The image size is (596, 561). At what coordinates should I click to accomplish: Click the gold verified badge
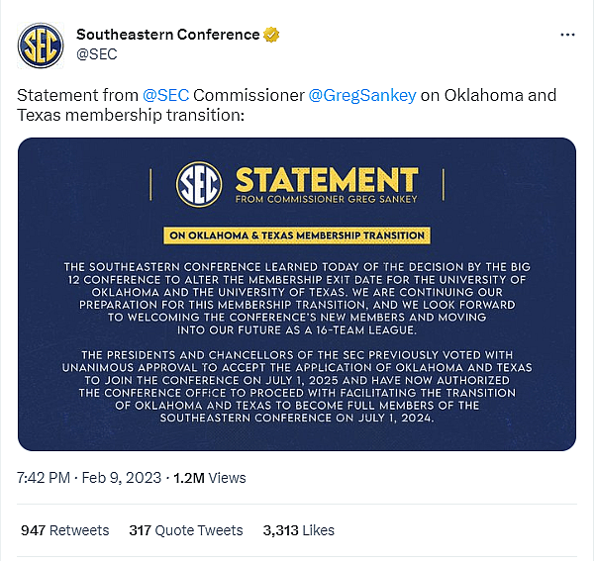tap(270, 35)
